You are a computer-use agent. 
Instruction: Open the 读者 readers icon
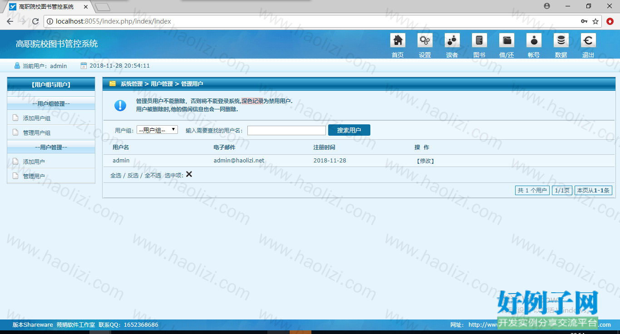coord(452,40)
